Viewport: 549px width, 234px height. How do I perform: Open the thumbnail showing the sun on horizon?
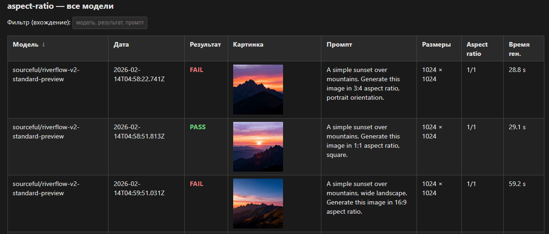(x=258, y=147)
